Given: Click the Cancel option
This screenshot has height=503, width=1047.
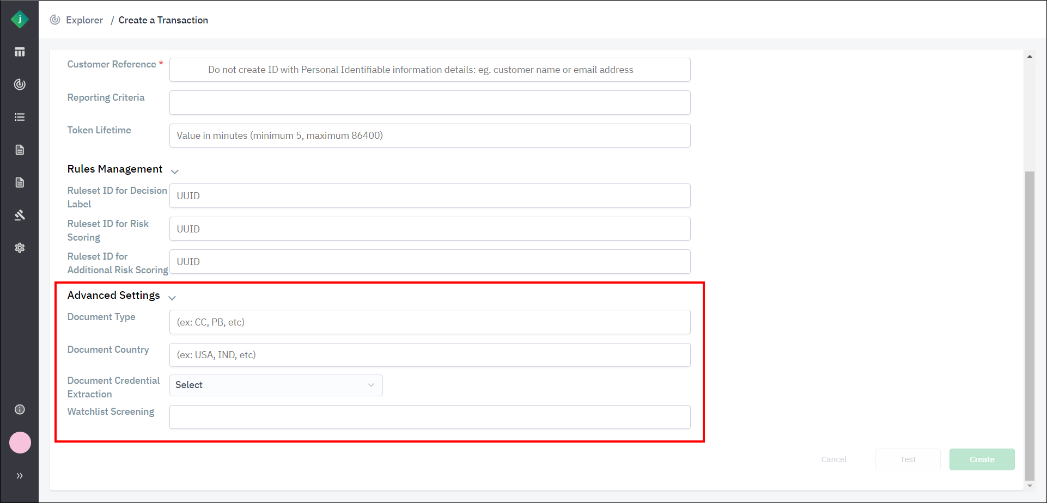Looking at the screenshot, I should pos(833,459).
